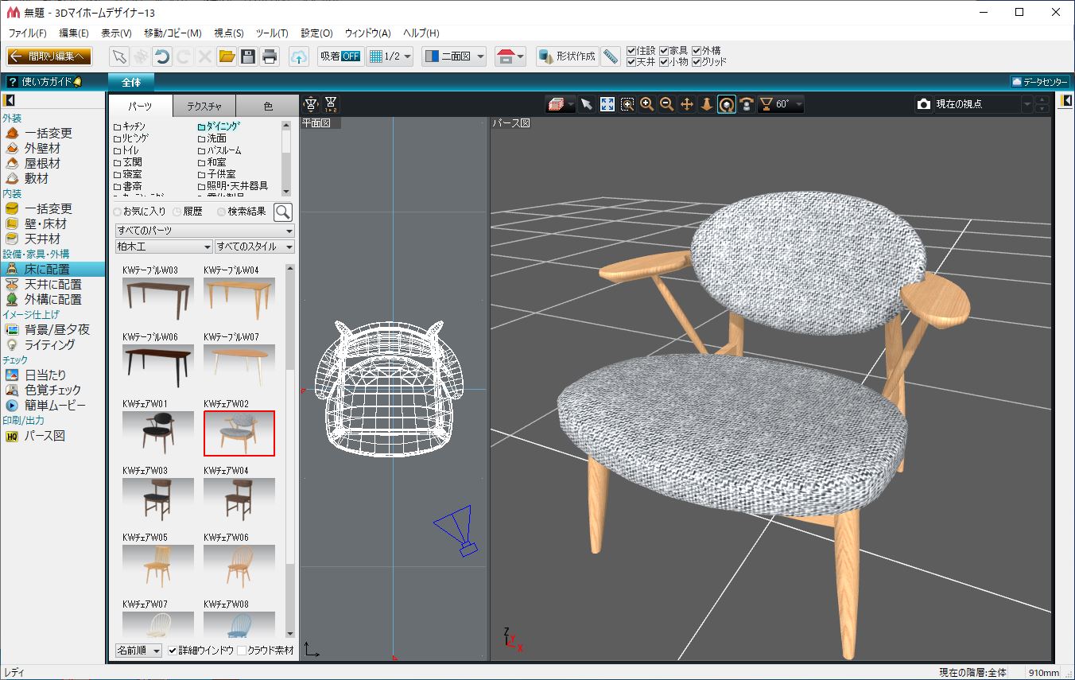Click the 形状作成 button

click(x=567, y=56)
